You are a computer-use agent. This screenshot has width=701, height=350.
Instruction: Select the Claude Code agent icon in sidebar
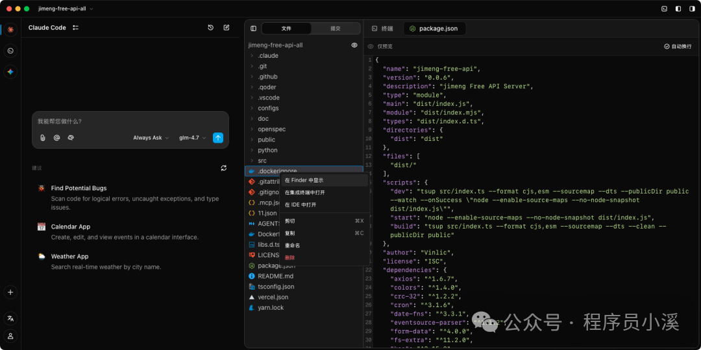(11, 29)
